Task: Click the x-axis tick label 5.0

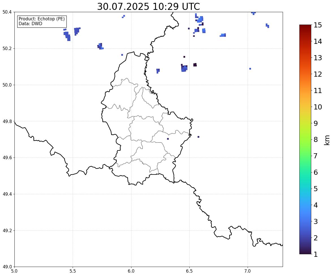Action: click(14, 271)
